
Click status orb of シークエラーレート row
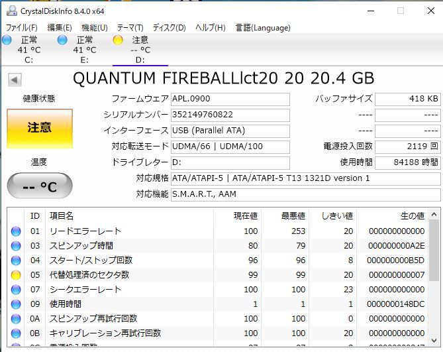click(16, 290)
